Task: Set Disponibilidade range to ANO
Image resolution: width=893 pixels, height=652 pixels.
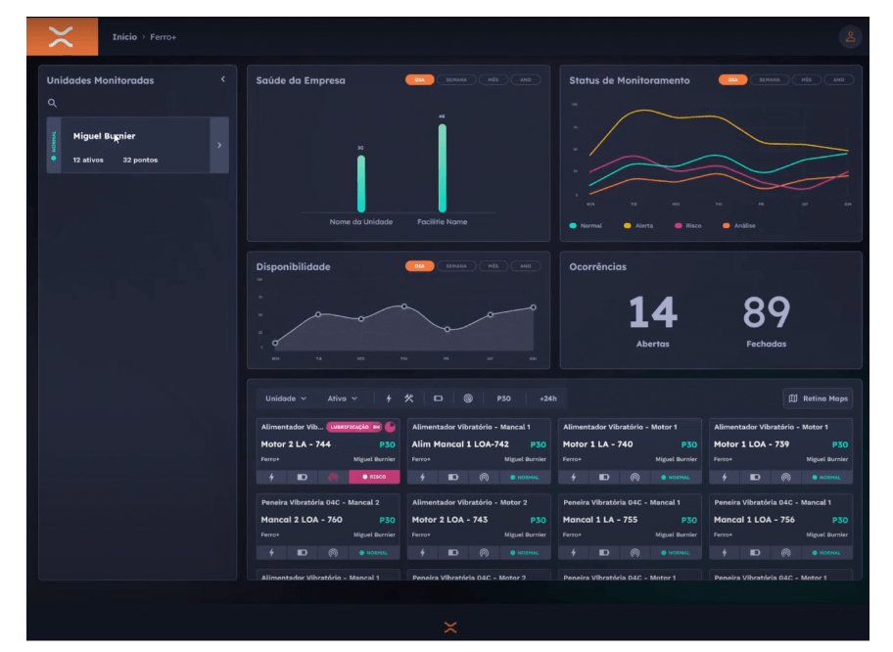Action: pos(525,266)
